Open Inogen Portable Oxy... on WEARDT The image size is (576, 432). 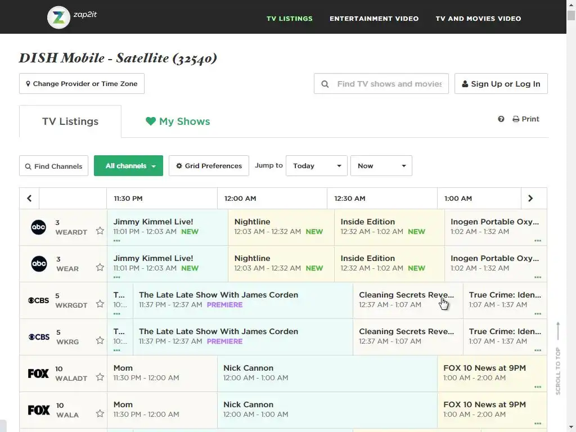[496, 227]
